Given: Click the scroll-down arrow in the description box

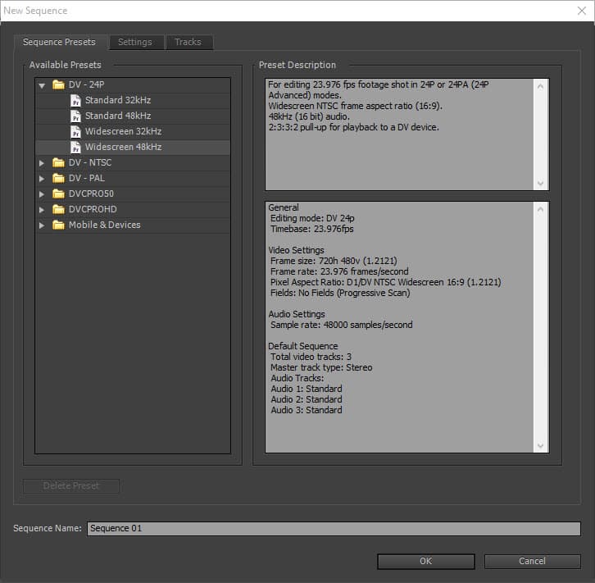Looking at the screenshot, I should click(x=540, y=184).
